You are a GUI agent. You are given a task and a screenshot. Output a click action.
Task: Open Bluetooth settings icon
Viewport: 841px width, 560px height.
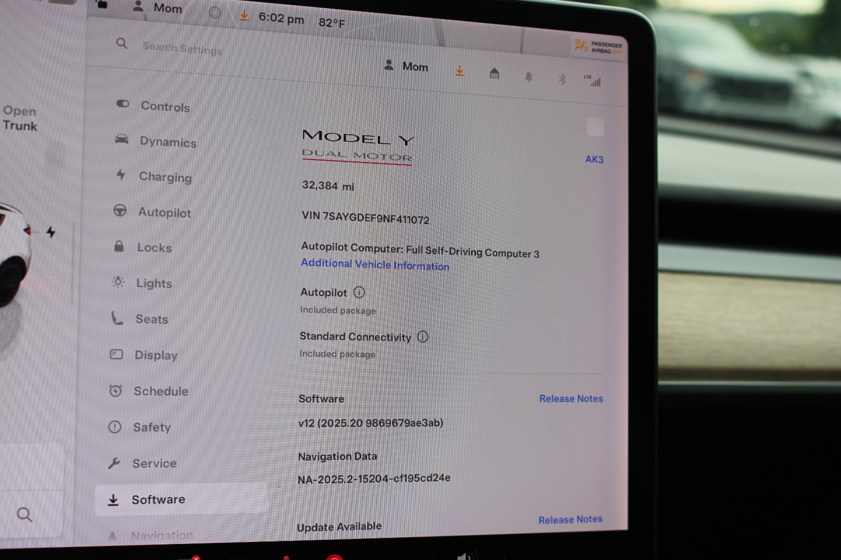tap(562, 79)
